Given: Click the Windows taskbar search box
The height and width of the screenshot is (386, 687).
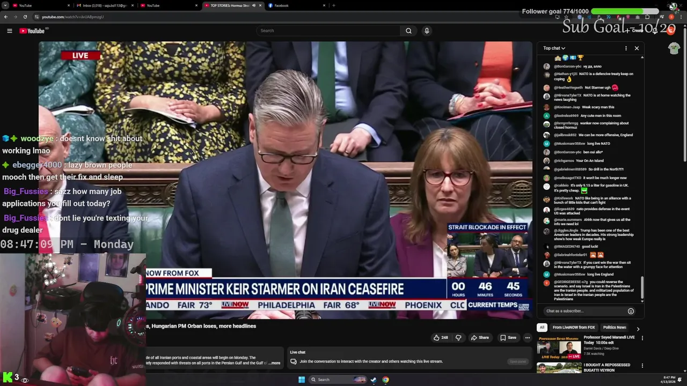Looking at the screenshot, I should point(338,380).
